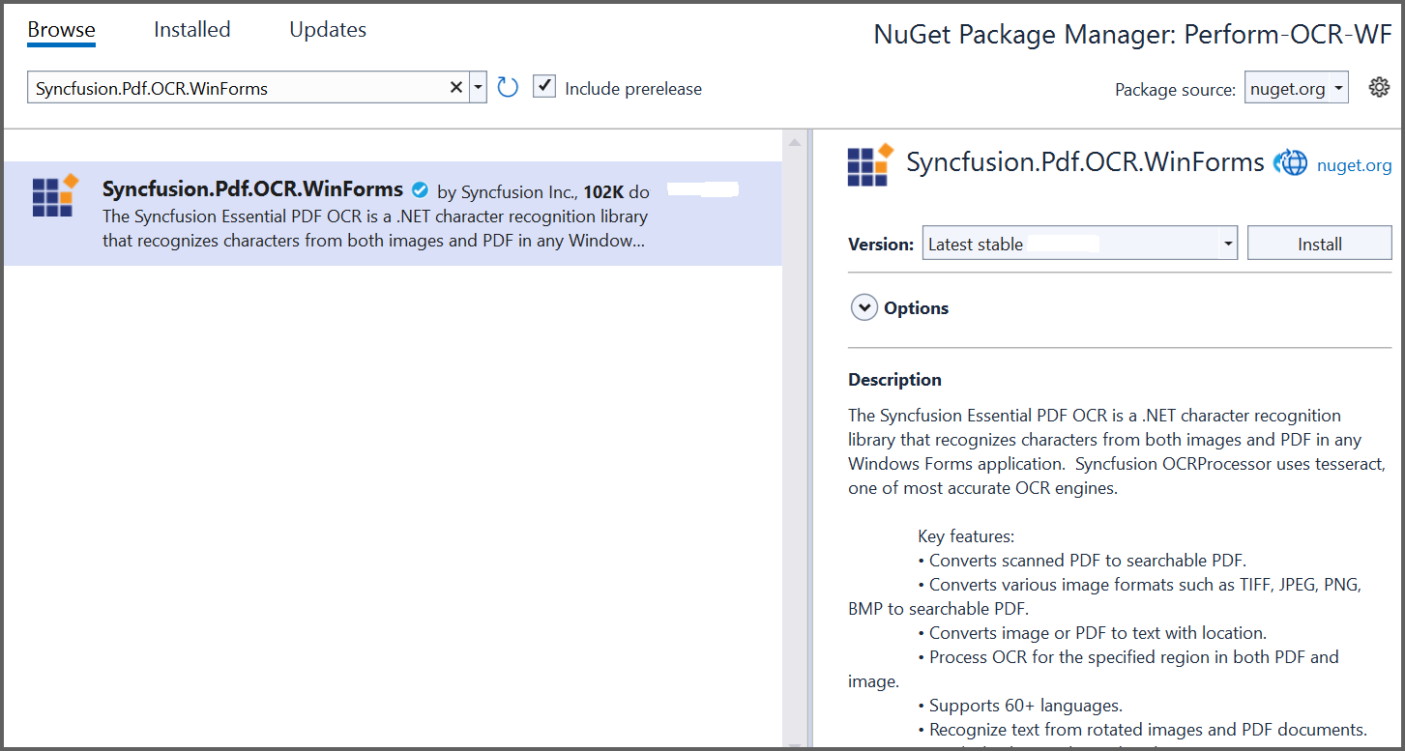Click the refresh icon beside search box
The width and height of the screenshot is (1405, 751).
coord(508,88)
